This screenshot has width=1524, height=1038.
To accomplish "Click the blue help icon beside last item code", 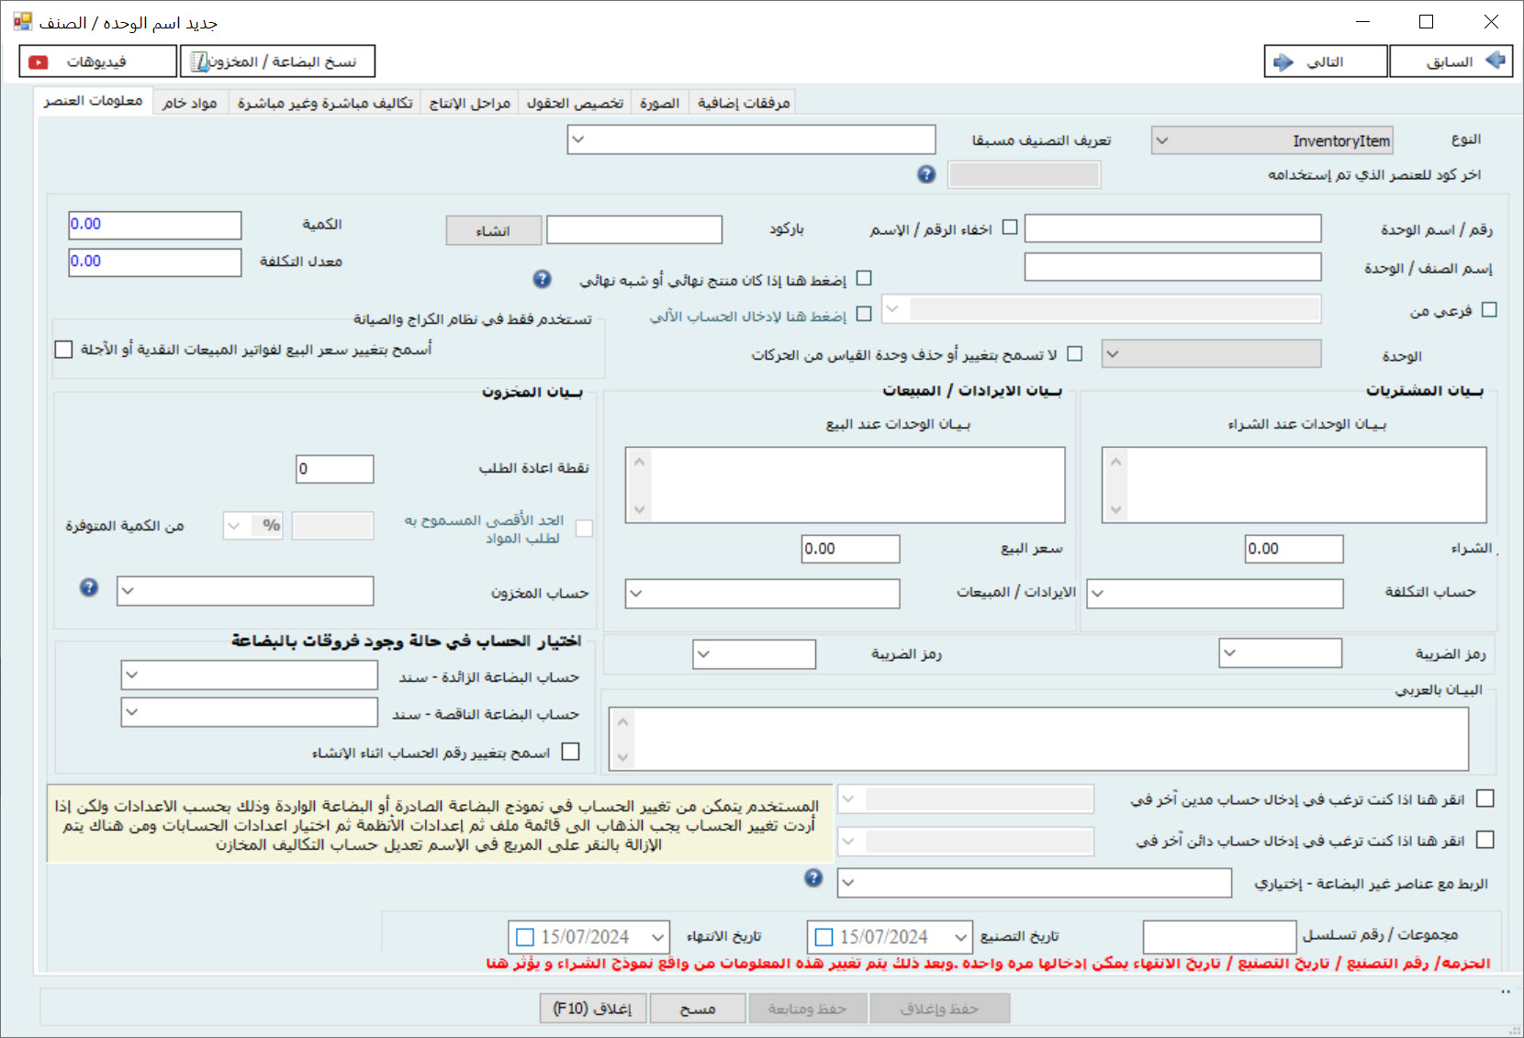I will coord(926,174).
